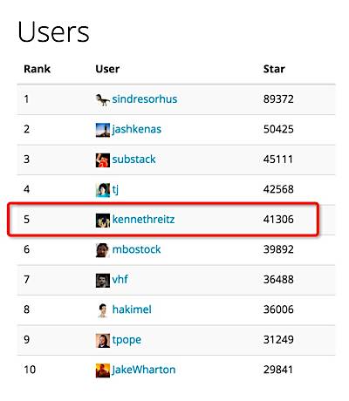
Task: Open substack's avatar image
Action: (x=103, y=160)
